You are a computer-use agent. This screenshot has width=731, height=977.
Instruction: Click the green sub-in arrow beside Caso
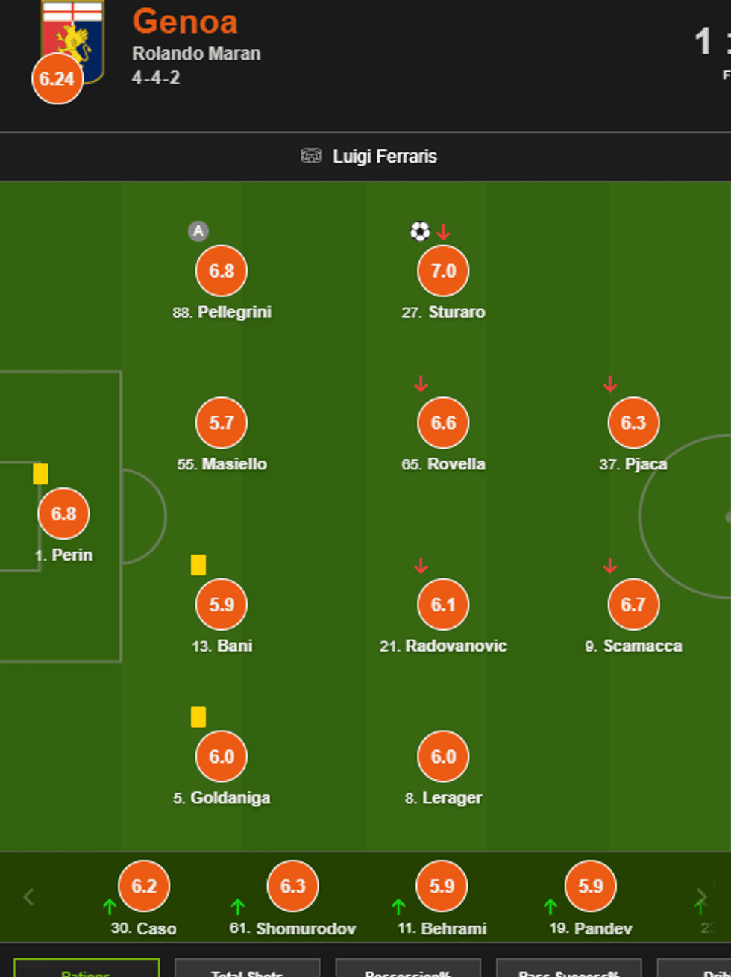pos(110,907)
